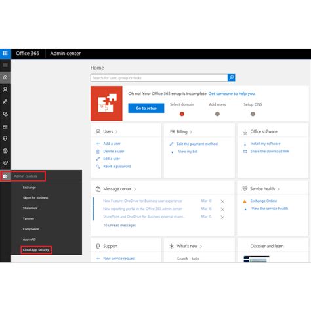Open Compliance admin center

coord(31,229)
